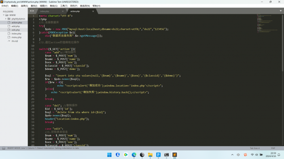Open the volume tray icon
Viewport: 284px width, 159px height.
[256, 155]
